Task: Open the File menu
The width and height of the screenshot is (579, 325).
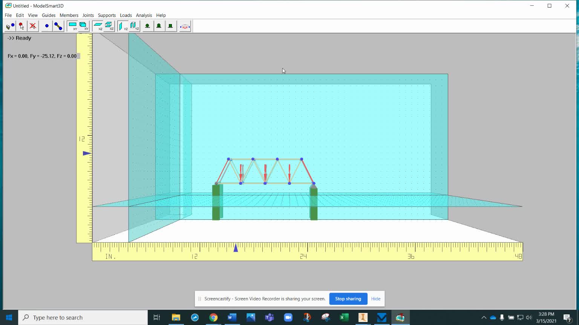Action: click(8, 15)
